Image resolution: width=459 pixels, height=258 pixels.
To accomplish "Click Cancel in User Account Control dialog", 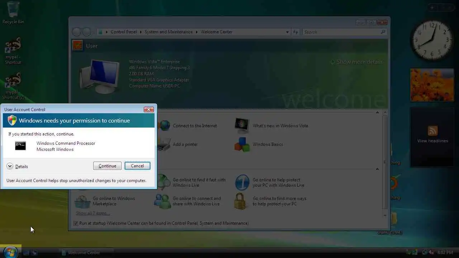I will click(137, 166).
